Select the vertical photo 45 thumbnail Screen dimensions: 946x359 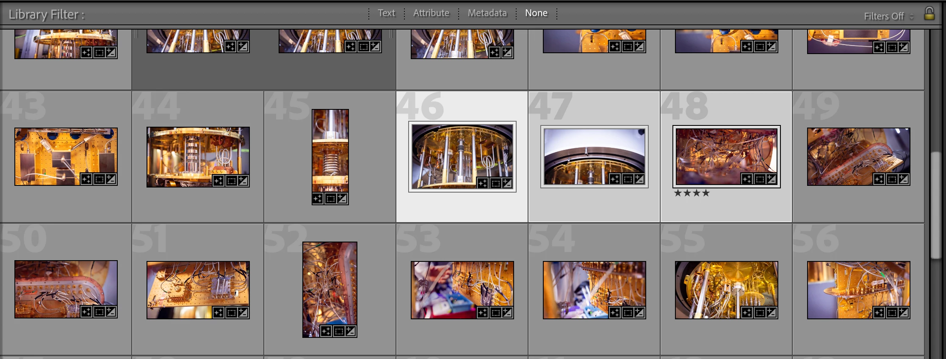330,157
